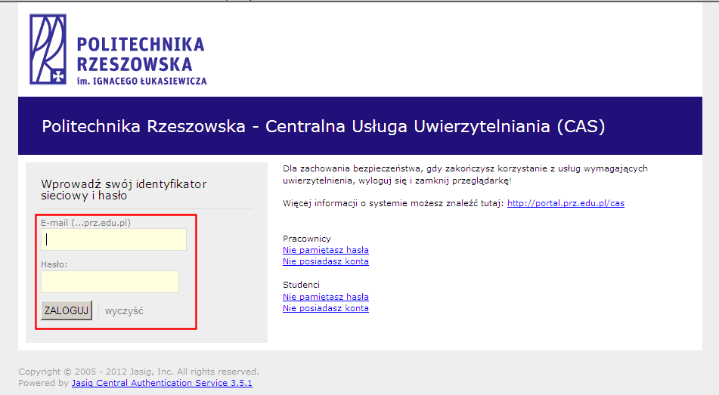Open Studenci 'Nie pamiętasz hasła' link

(326, 297)
